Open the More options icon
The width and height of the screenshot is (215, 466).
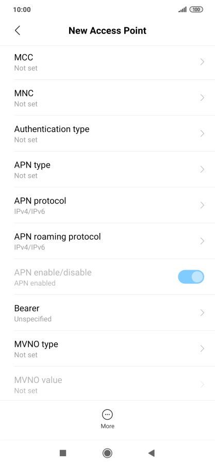click(x=107, y=414)
